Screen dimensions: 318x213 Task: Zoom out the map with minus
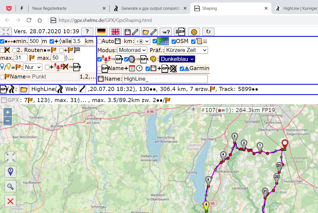(8, 121)
